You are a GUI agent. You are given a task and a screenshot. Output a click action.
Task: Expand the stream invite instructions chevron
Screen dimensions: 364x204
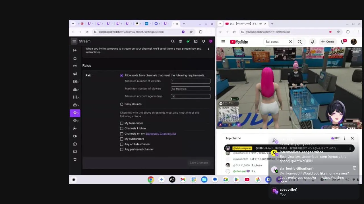click(208, 49)
